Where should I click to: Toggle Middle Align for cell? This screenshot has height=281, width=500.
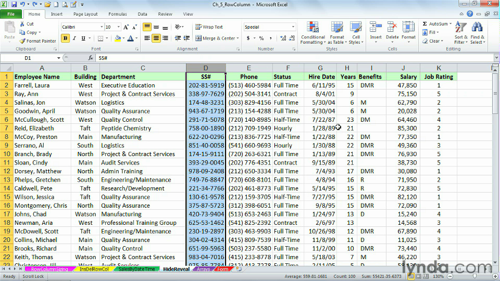pyautogui.click(x=156, y=27)
